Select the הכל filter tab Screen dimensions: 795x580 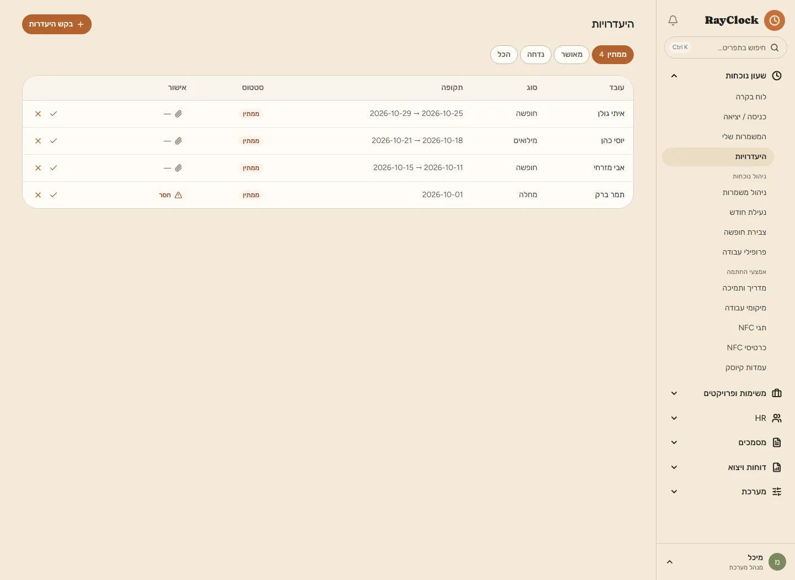pos(504,55)
